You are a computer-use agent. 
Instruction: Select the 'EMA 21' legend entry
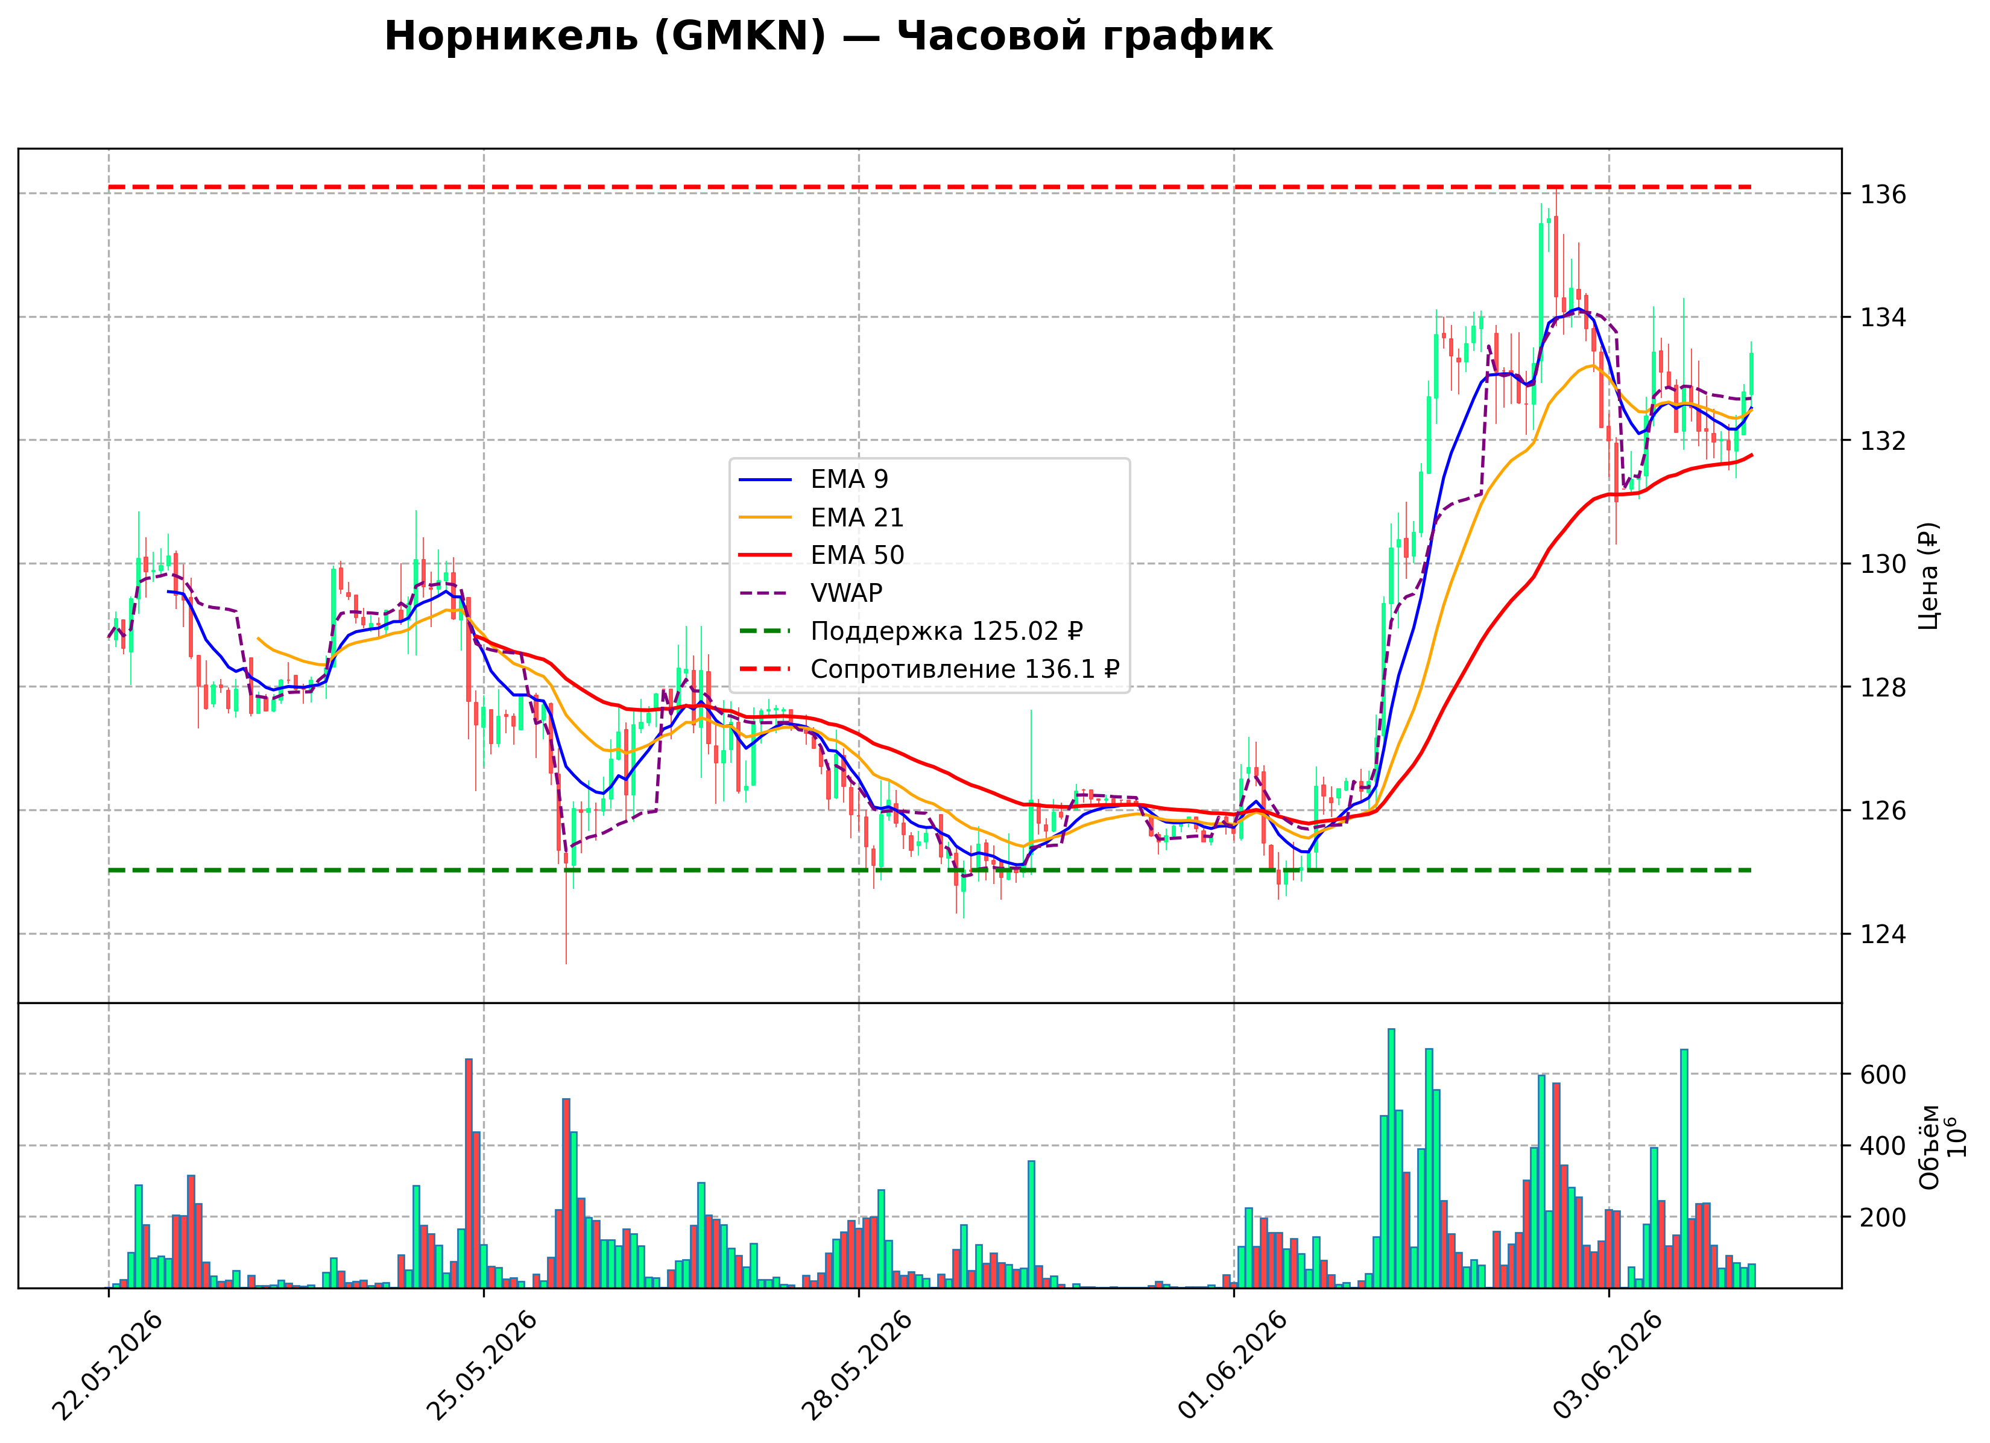point(858,517)
